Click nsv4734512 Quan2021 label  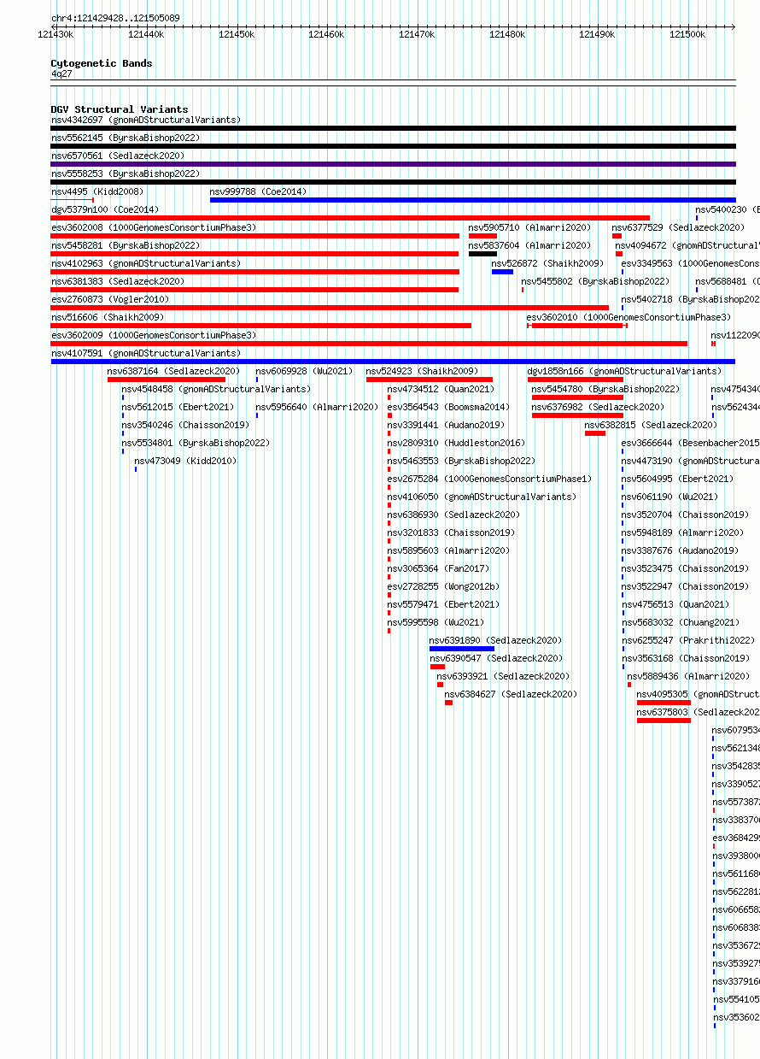tap(441, 389)
